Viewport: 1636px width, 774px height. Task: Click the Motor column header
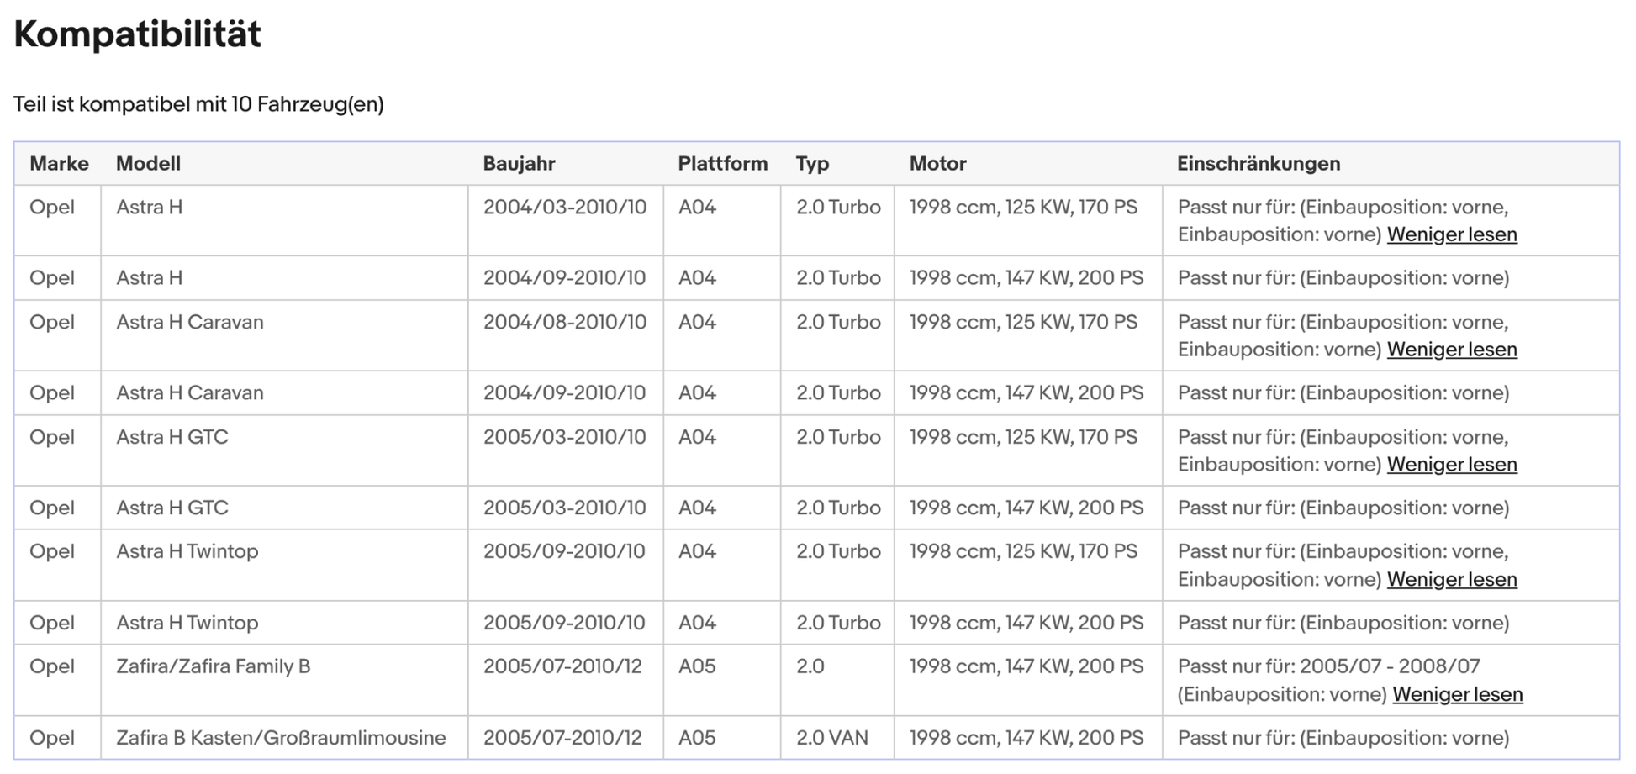(x=937, y=164)
